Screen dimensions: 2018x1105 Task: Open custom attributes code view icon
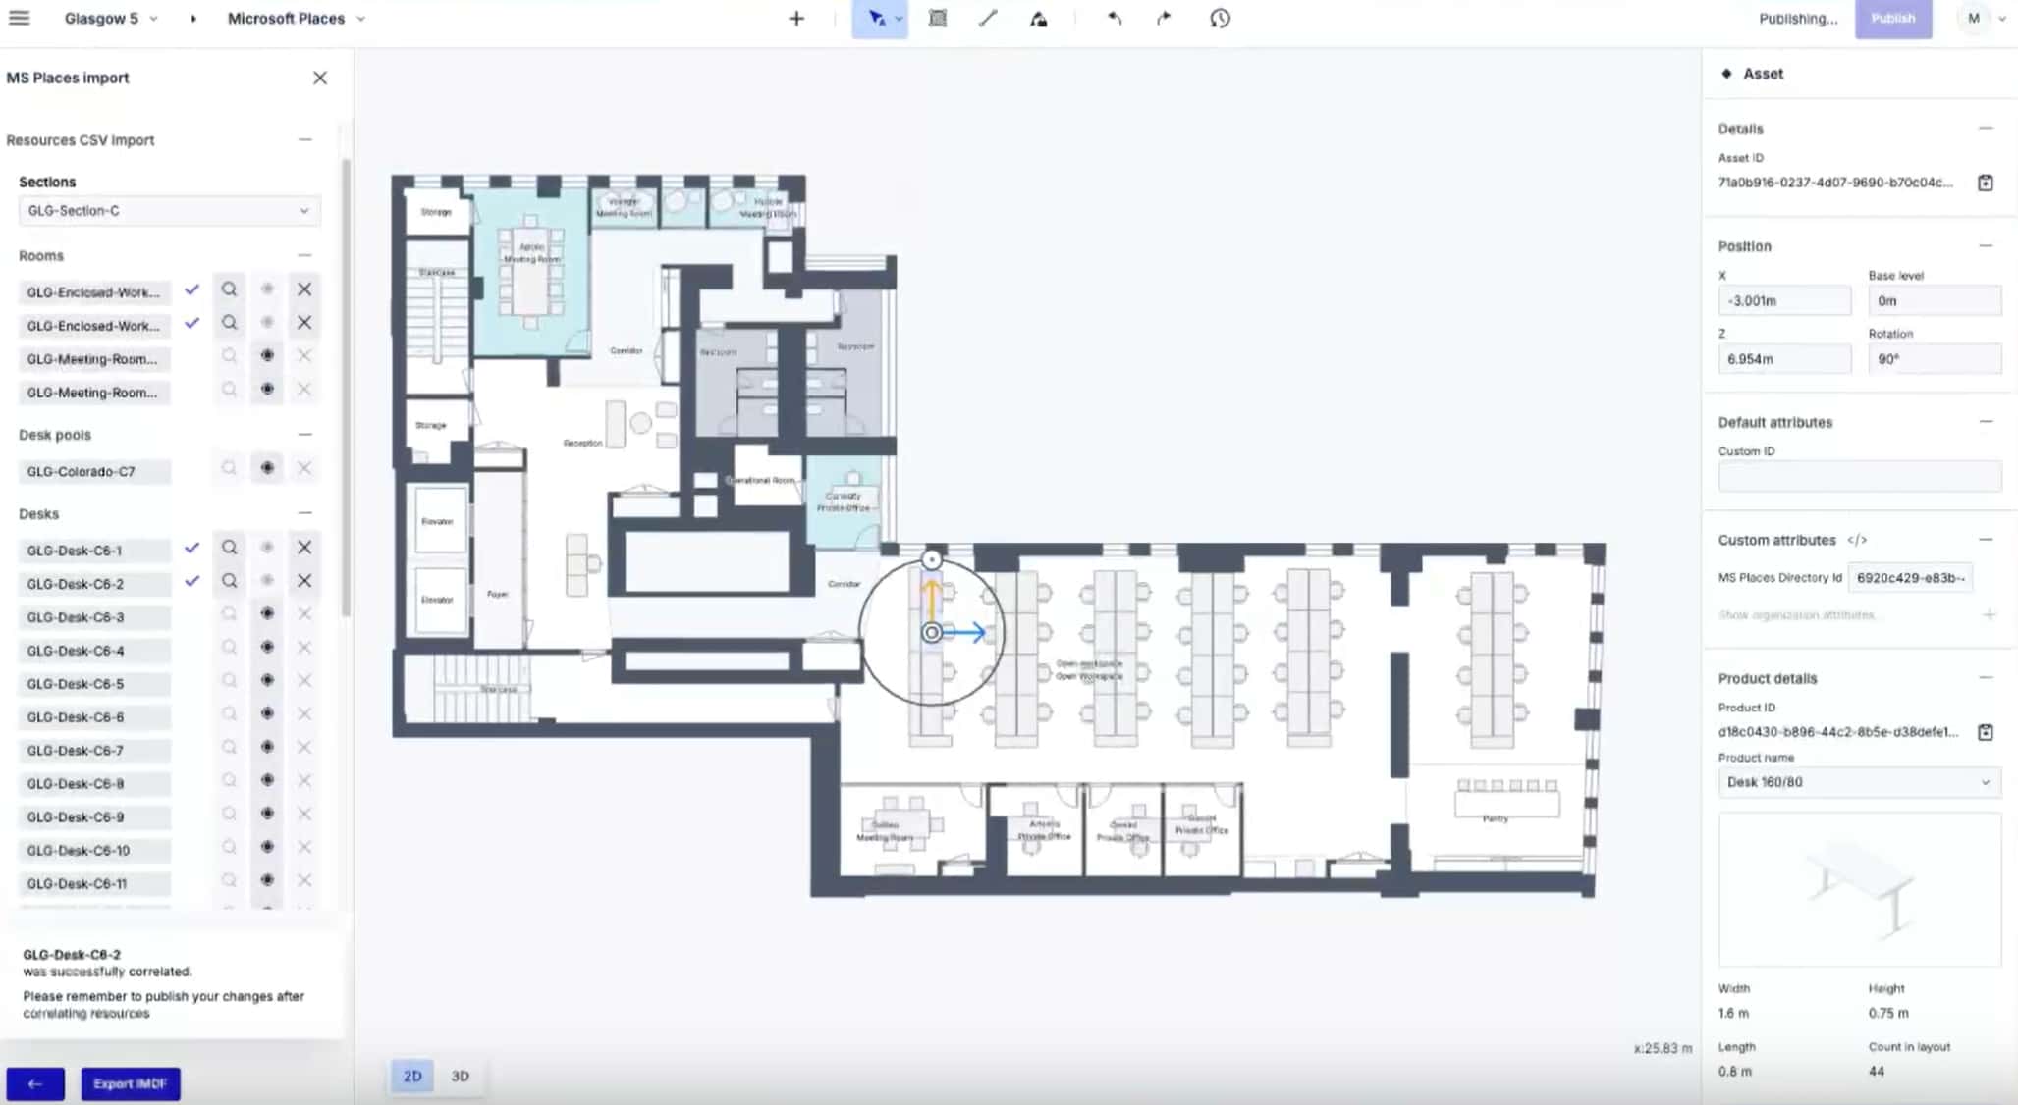click(x=1857, y=540)
